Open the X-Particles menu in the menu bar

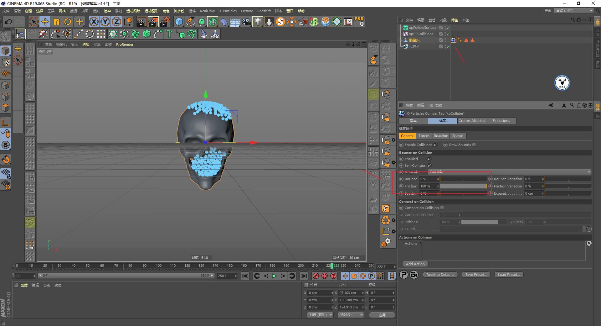[x=228, y=11]
